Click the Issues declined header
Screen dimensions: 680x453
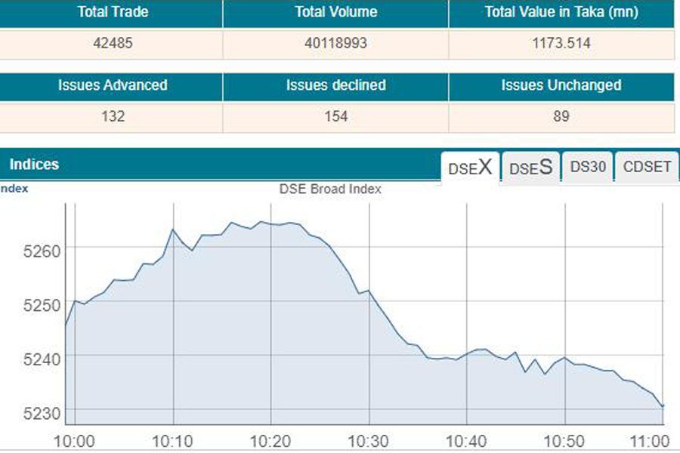pos(336,85)
